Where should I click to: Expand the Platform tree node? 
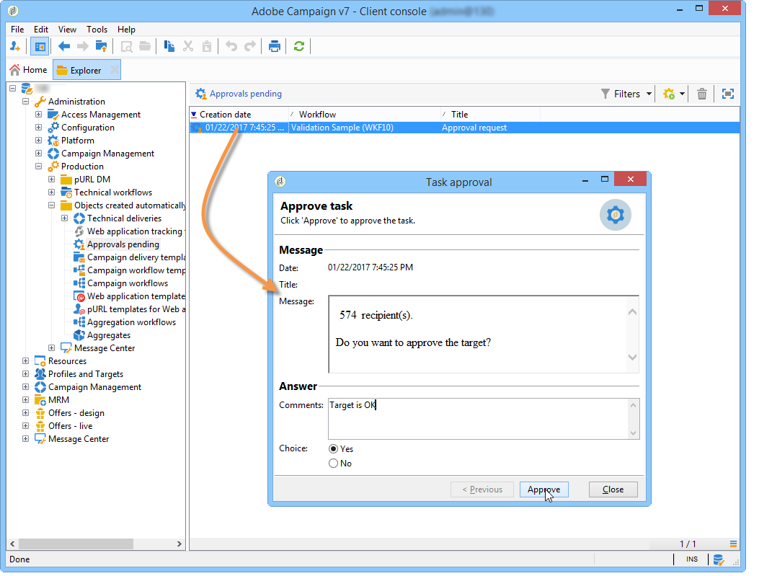coord(38,141)
